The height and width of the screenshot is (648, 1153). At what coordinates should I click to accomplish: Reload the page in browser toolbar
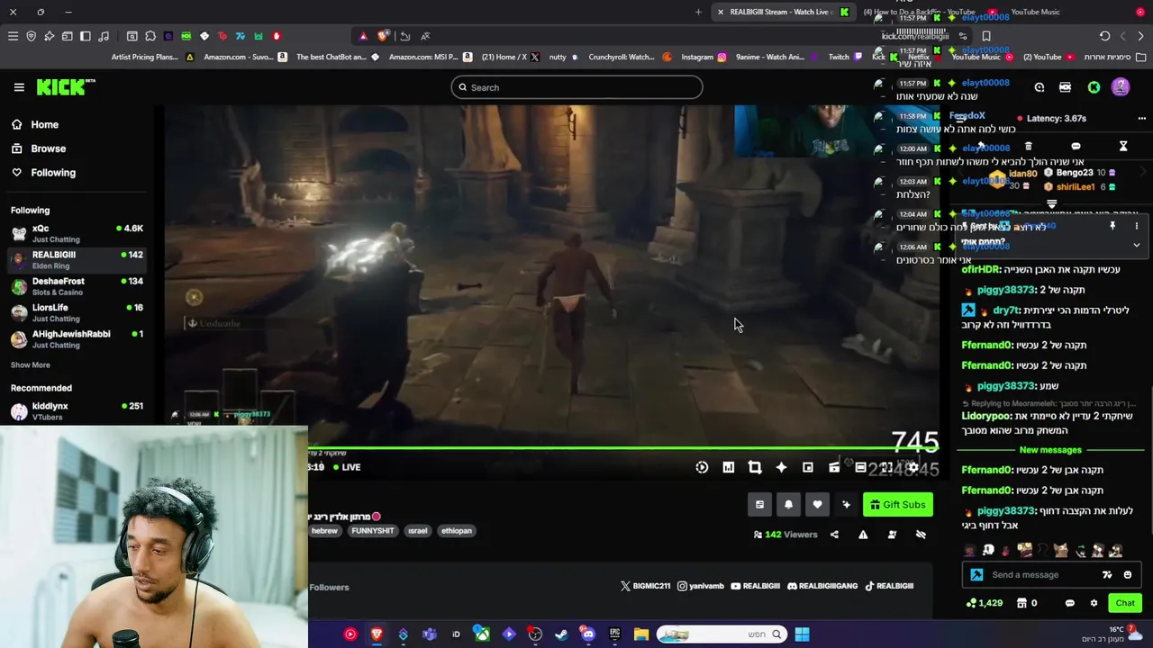tap(1104, 36)
